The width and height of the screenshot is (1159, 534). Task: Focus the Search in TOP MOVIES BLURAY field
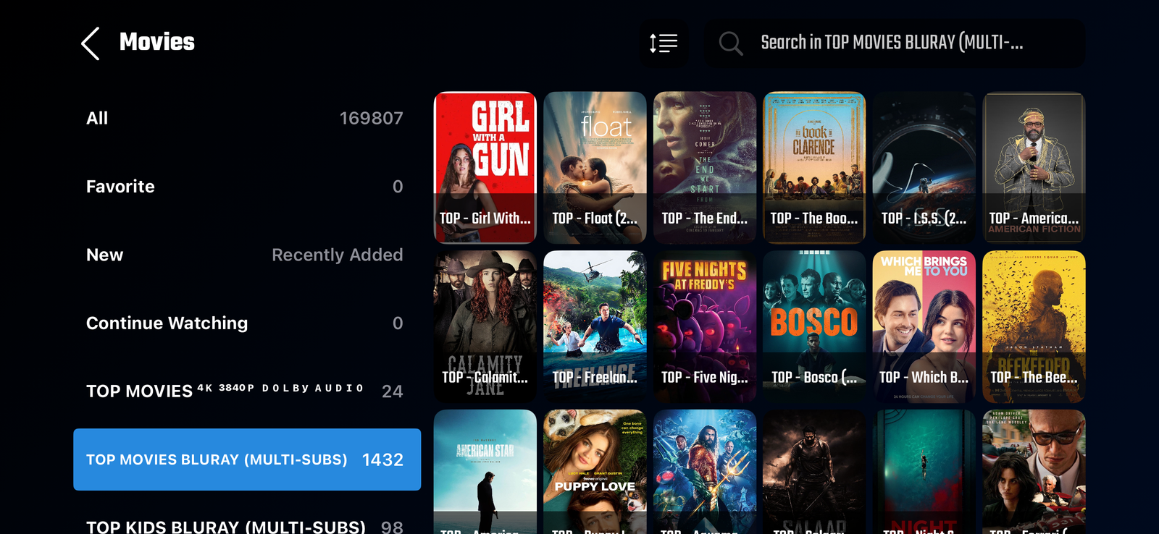[x=895, y=43]
